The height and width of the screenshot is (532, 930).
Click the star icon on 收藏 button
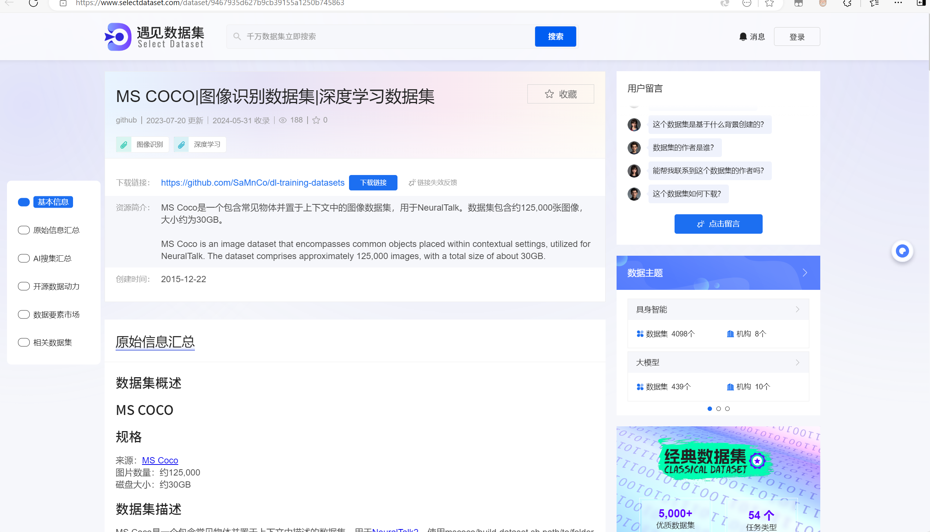[x=549, y=94]
